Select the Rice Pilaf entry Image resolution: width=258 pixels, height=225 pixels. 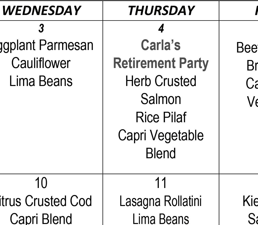tap(161, 117)
